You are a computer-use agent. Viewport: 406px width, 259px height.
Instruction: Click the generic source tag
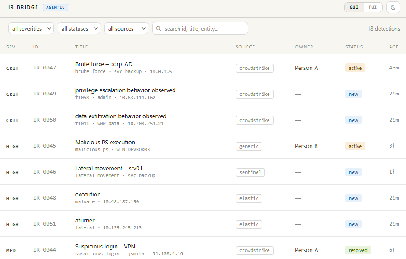coord(249,146)
